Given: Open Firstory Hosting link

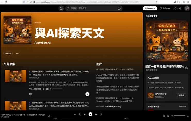Looking at the screenshot, I should [114, 107].
